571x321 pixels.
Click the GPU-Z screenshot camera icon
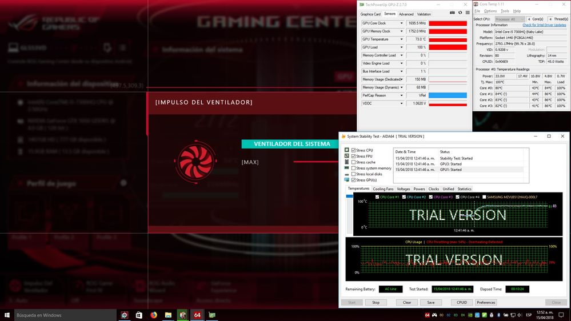pyautogui.click(x=452, y=13)
